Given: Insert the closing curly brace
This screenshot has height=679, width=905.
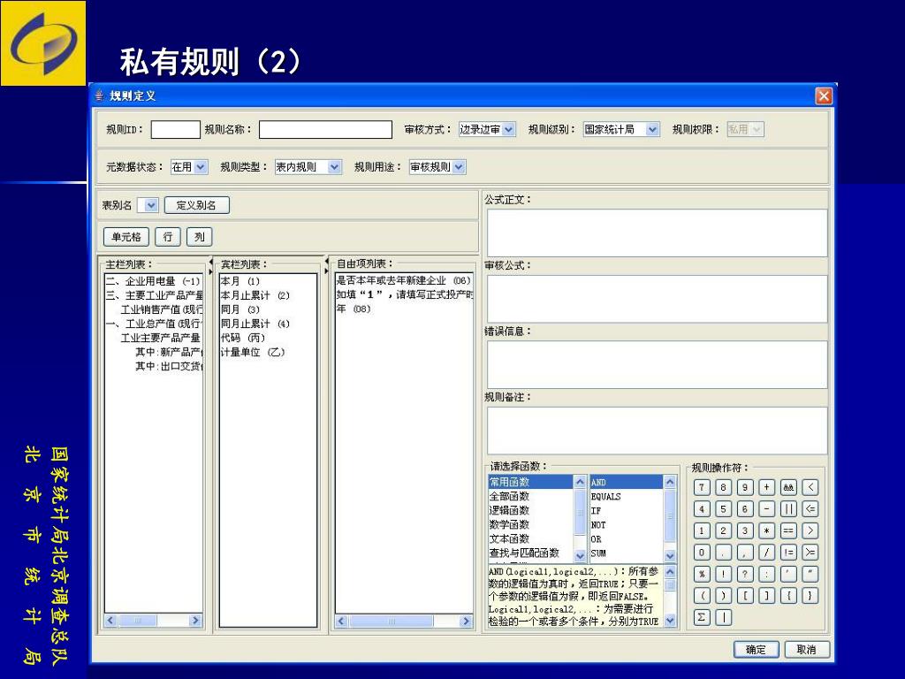Looking at the screenshot, I should [810, 596].
